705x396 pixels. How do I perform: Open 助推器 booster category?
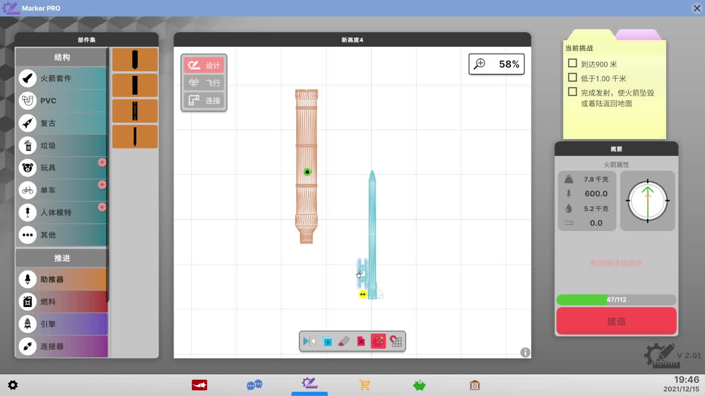pos(61,279)
